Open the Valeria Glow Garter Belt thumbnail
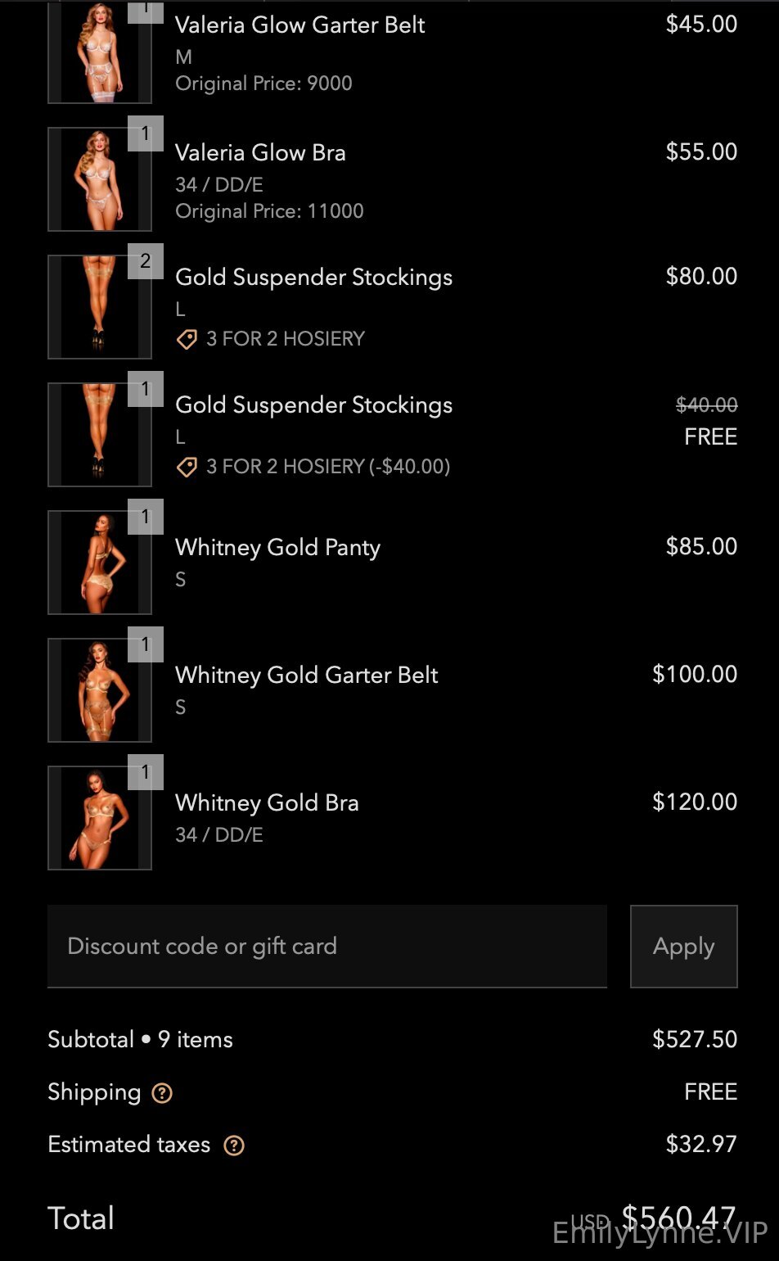Screen dimensions: 779x1261 click(100, 52)
